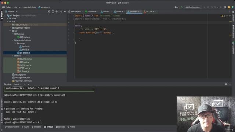This screenshot has height=132, width=235.
Task: Click Add Configuration button
Action: pos(193,7)
